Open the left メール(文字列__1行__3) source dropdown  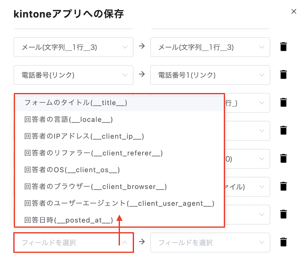click(x=73, y=47)
